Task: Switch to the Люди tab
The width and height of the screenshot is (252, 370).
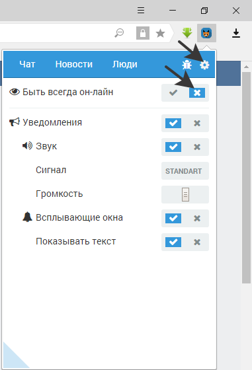Action: point(125,64)
